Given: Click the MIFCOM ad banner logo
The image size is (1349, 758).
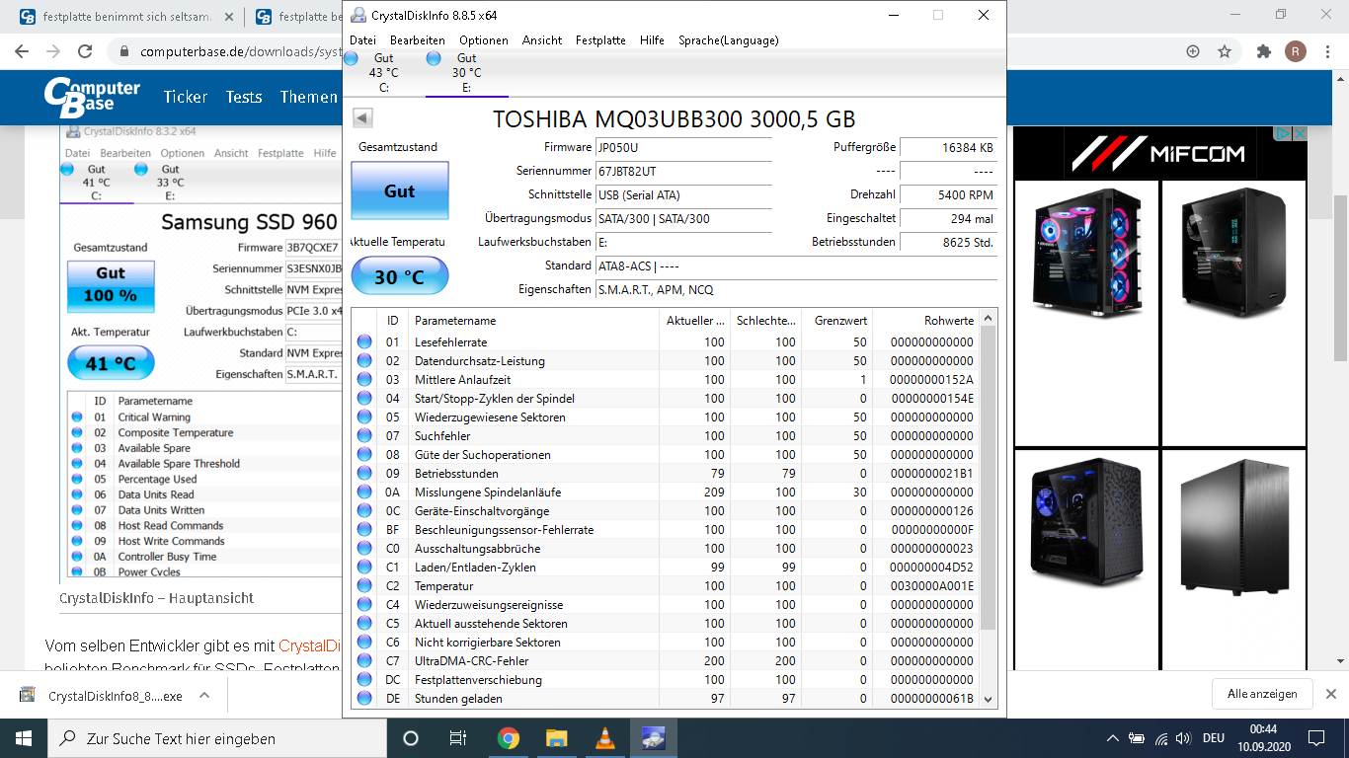Looking at the screenshot, I should click(1158, 153).
